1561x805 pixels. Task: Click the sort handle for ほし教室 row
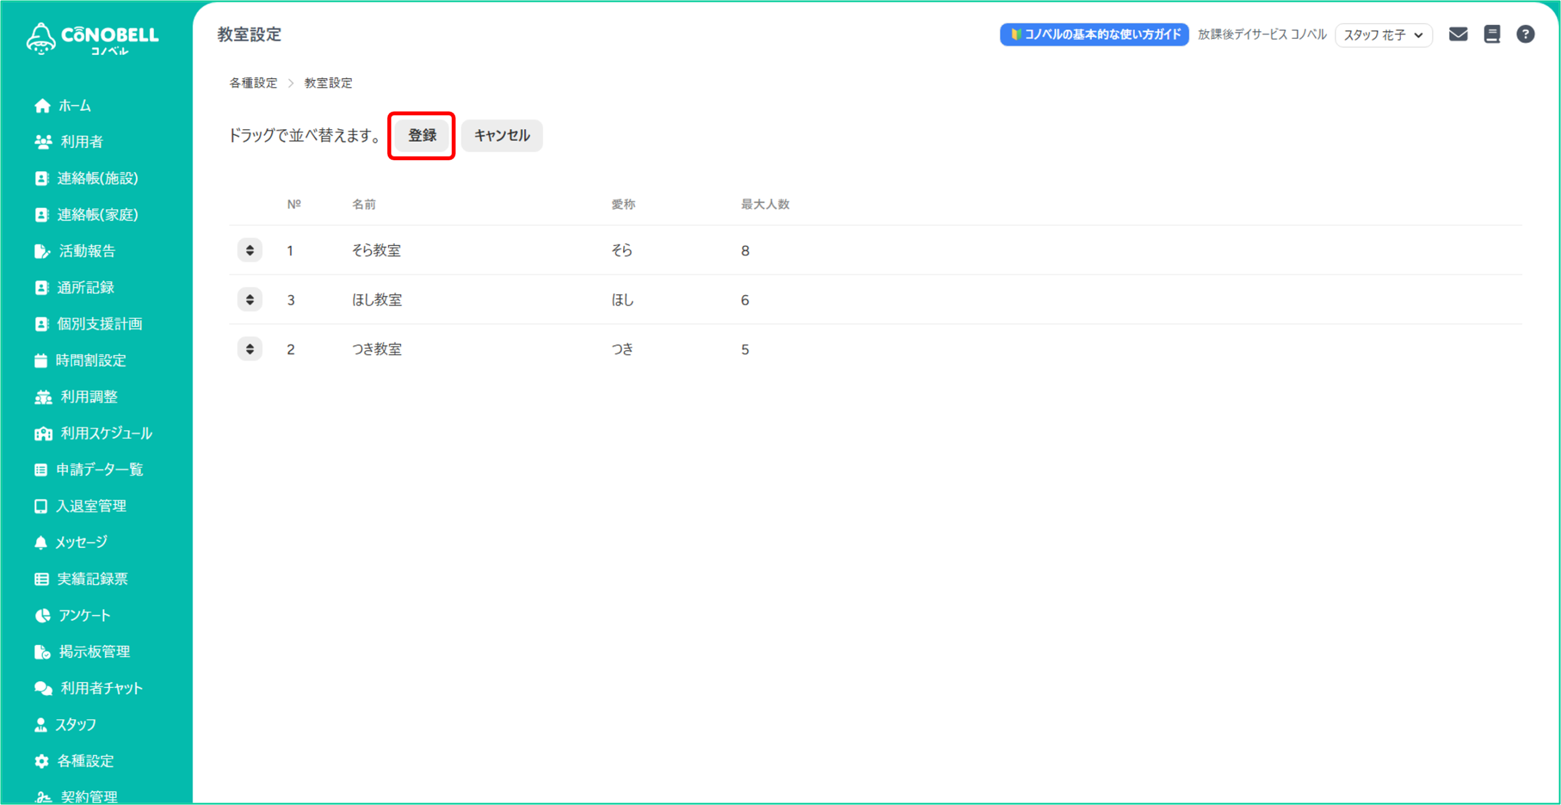coord(250,300)
